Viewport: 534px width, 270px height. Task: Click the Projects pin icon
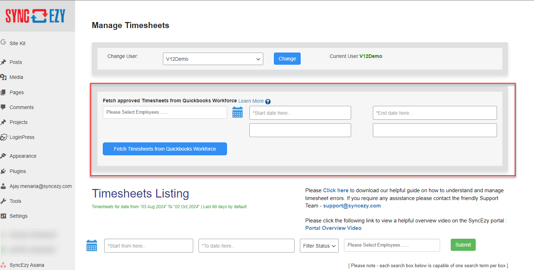coord(3,122)
